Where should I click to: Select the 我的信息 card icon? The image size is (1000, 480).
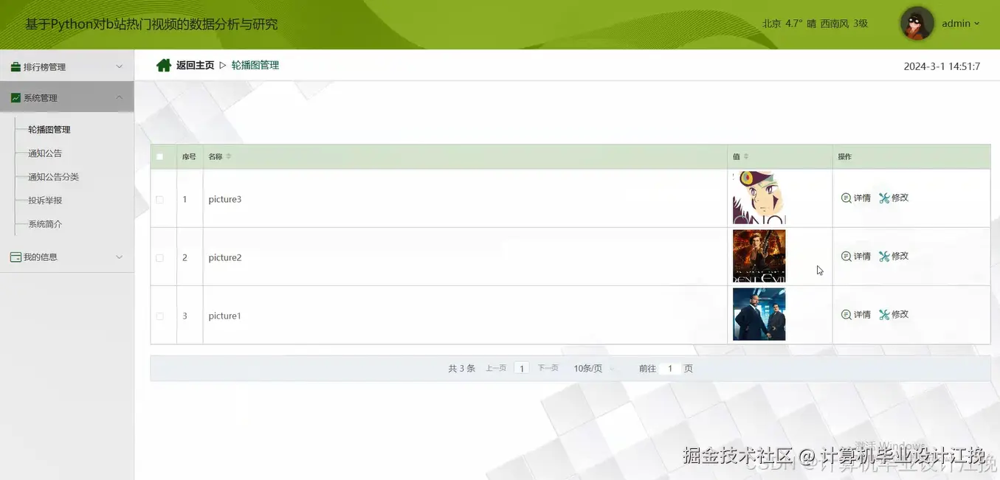(16, 257)
